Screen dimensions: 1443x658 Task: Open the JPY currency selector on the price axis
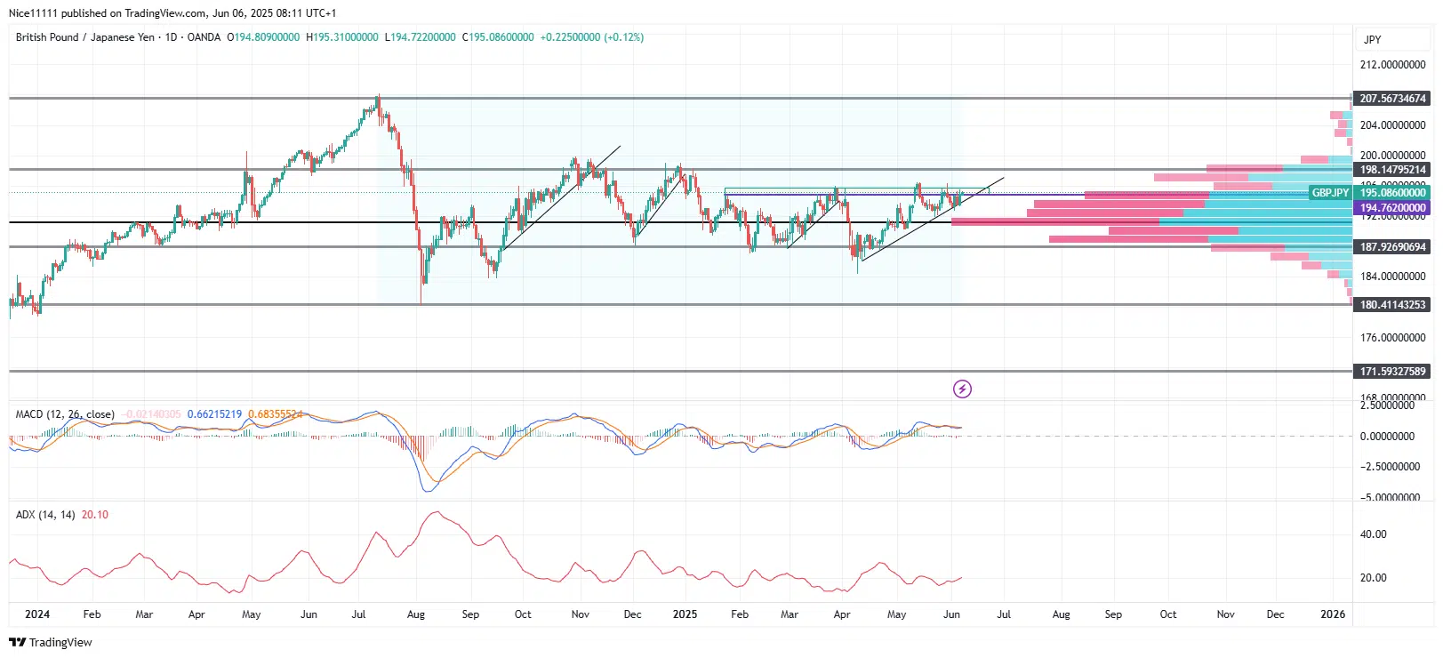pos(1373,40)
